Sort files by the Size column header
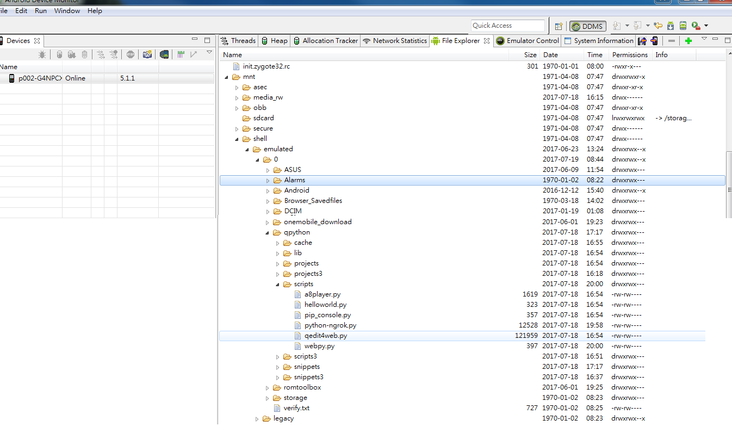Screen dimensions: 732x426 (530, 55)
